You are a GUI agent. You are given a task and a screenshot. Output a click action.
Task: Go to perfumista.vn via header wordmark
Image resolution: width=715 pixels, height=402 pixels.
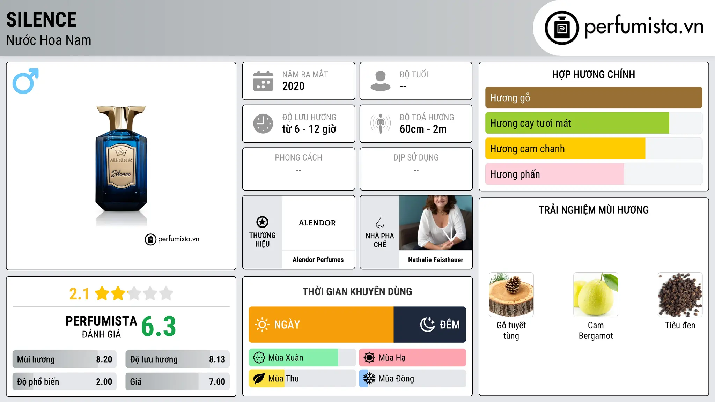coord(644,27)
